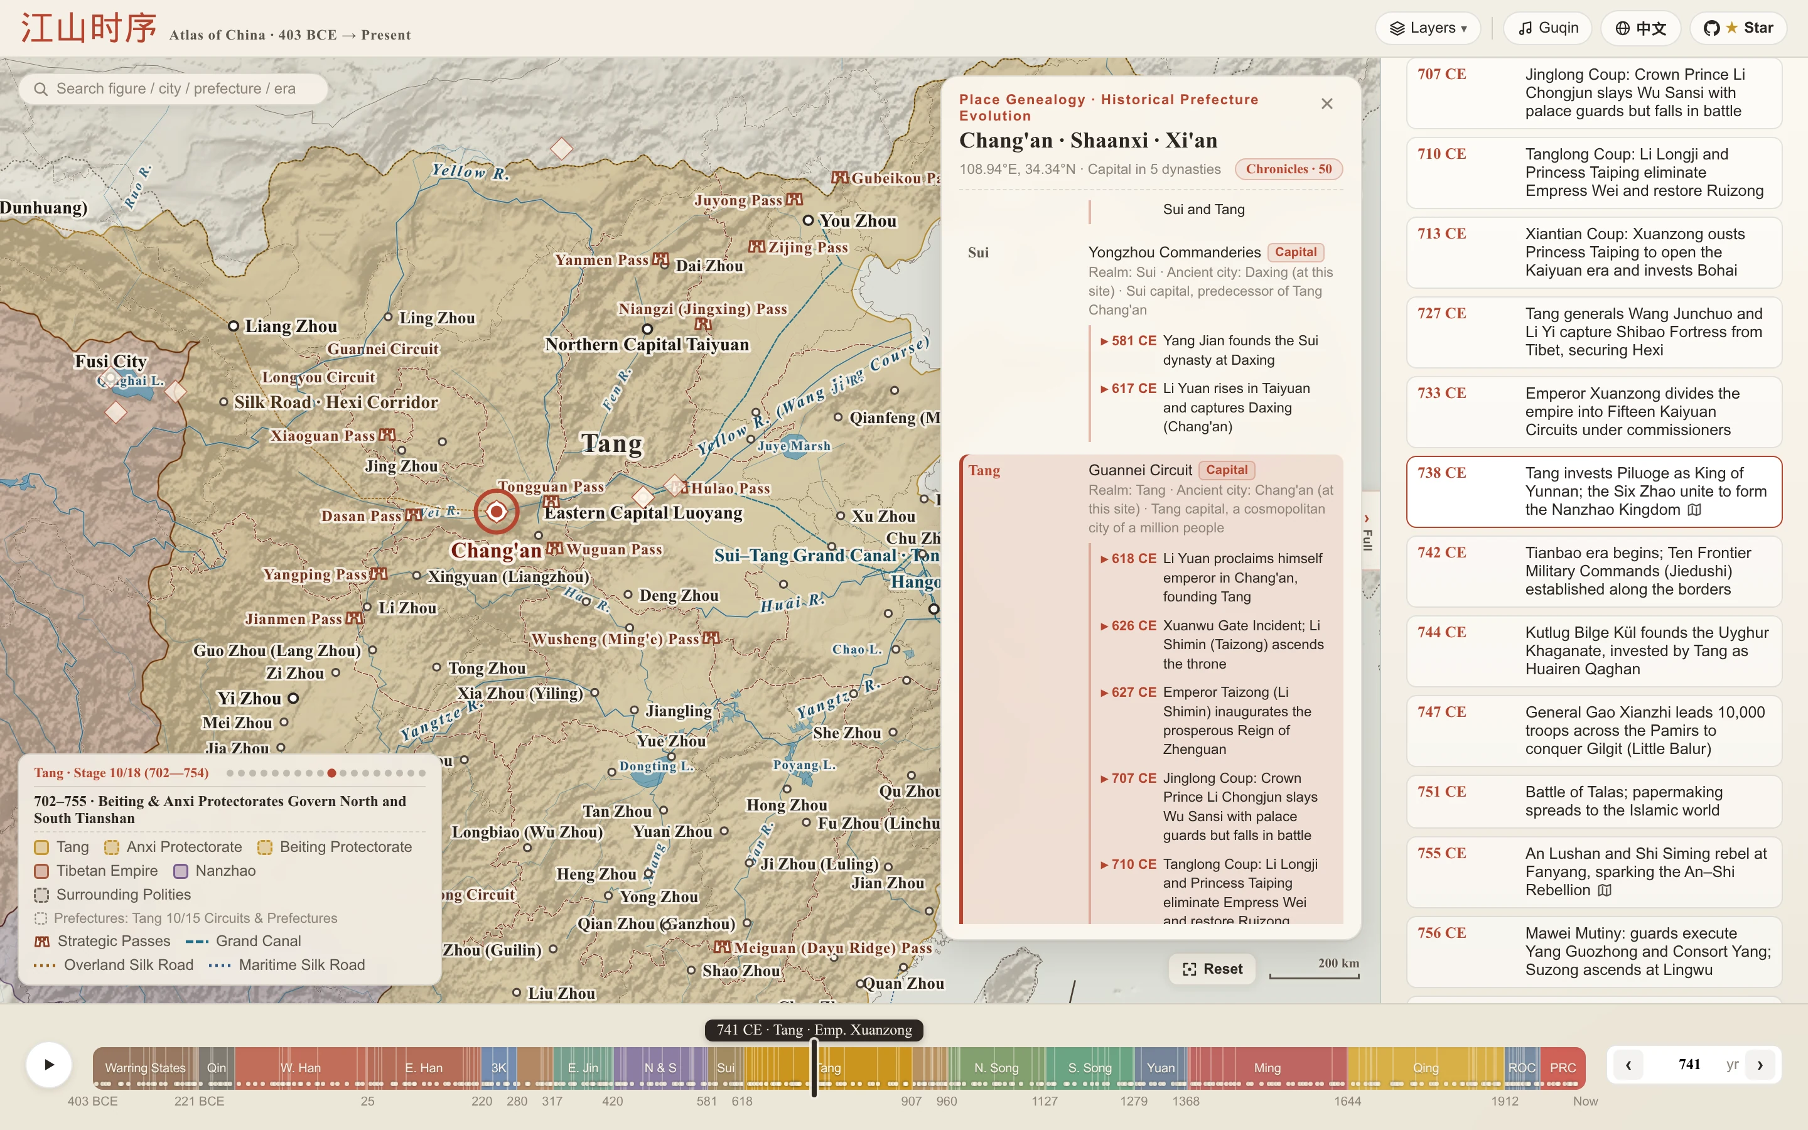Select the Chang'an capital marker on map
The height and width of the screenshot is (1130, 1808).
pyautogui.click(x=496, y=512)
